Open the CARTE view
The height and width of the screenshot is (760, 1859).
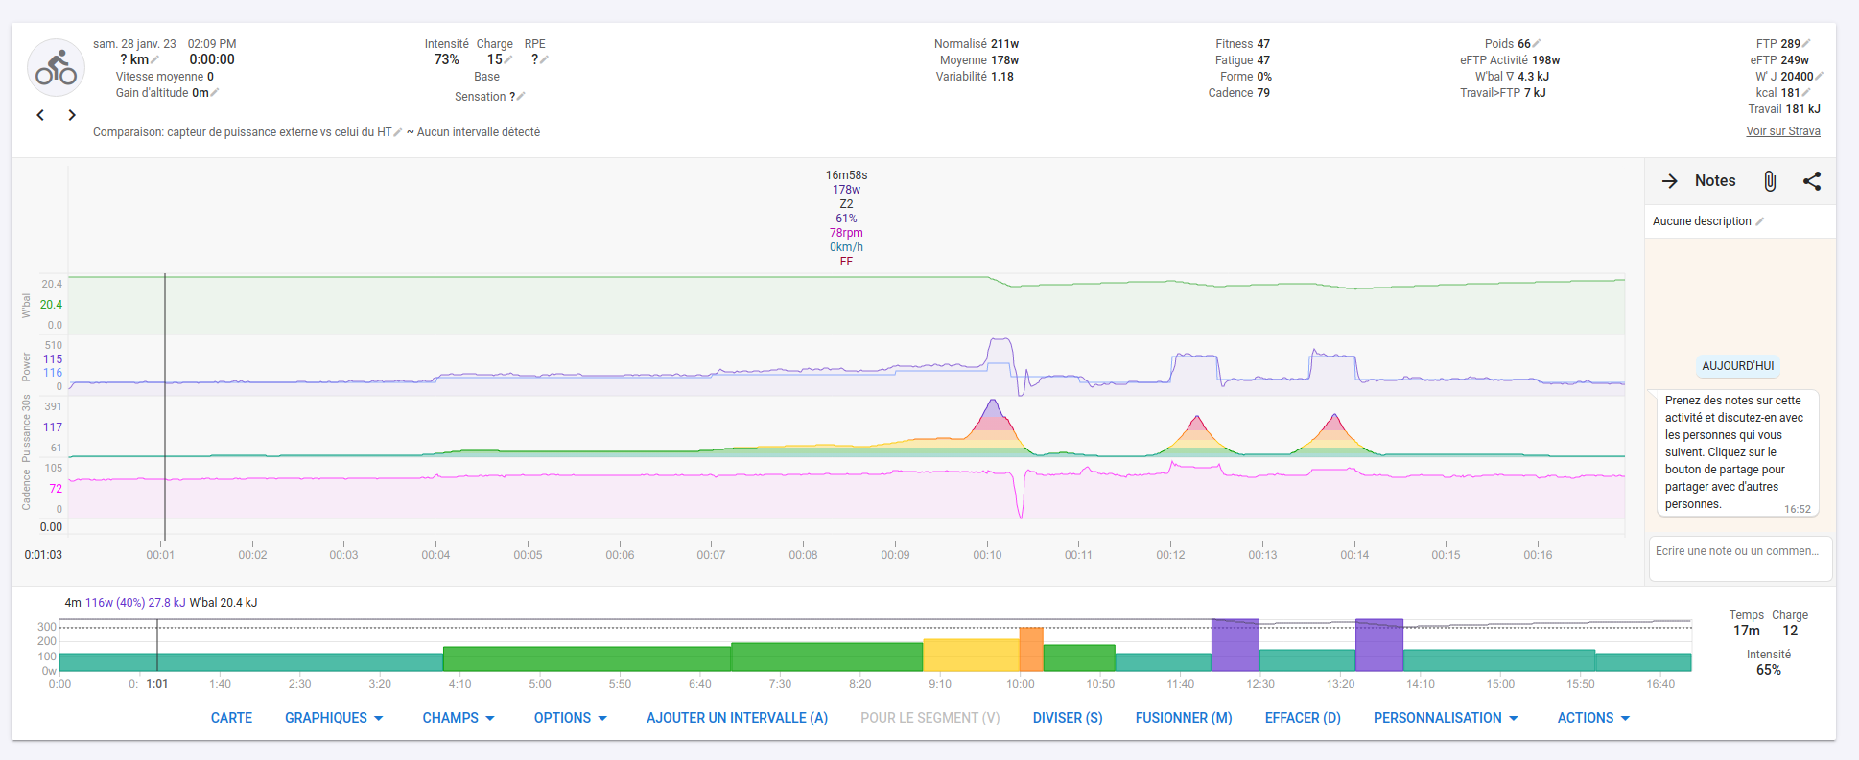(231, 718)
